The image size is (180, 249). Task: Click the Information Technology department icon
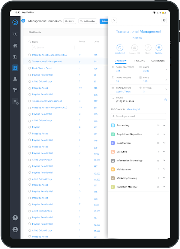click(x=113, y=161)
